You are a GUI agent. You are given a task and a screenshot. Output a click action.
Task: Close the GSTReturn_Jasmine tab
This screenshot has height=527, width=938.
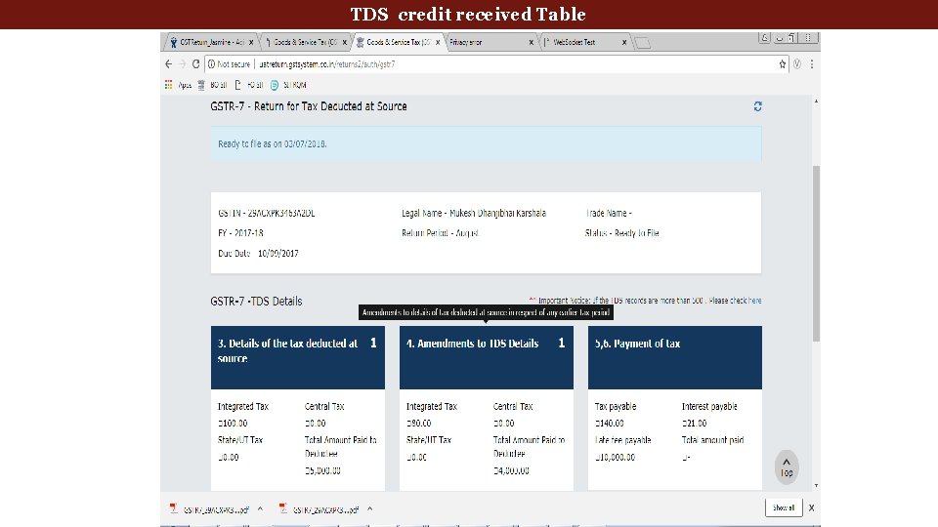[251, 42]
